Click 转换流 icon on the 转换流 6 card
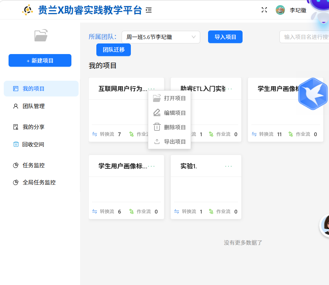This screenshot has width=329, height=285. tap(95, 211)
